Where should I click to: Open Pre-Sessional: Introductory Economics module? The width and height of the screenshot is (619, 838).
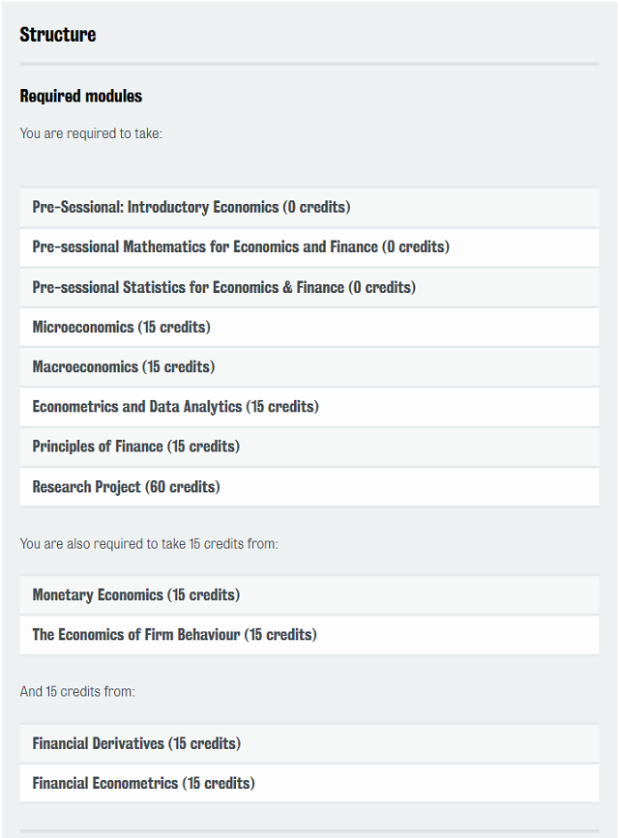pyautogui.click(x=309, y=207)
